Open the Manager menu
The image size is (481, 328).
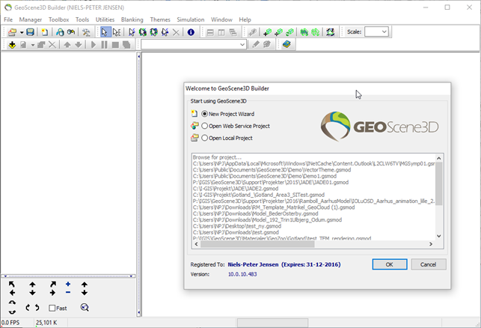coord(31,19)
